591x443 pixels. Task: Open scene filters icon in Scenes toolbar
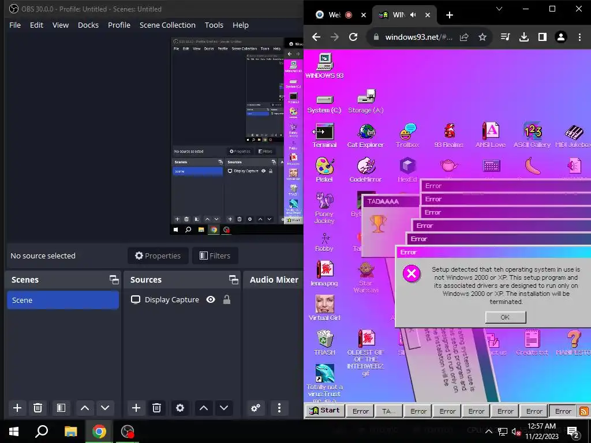(x=61, y=408)
